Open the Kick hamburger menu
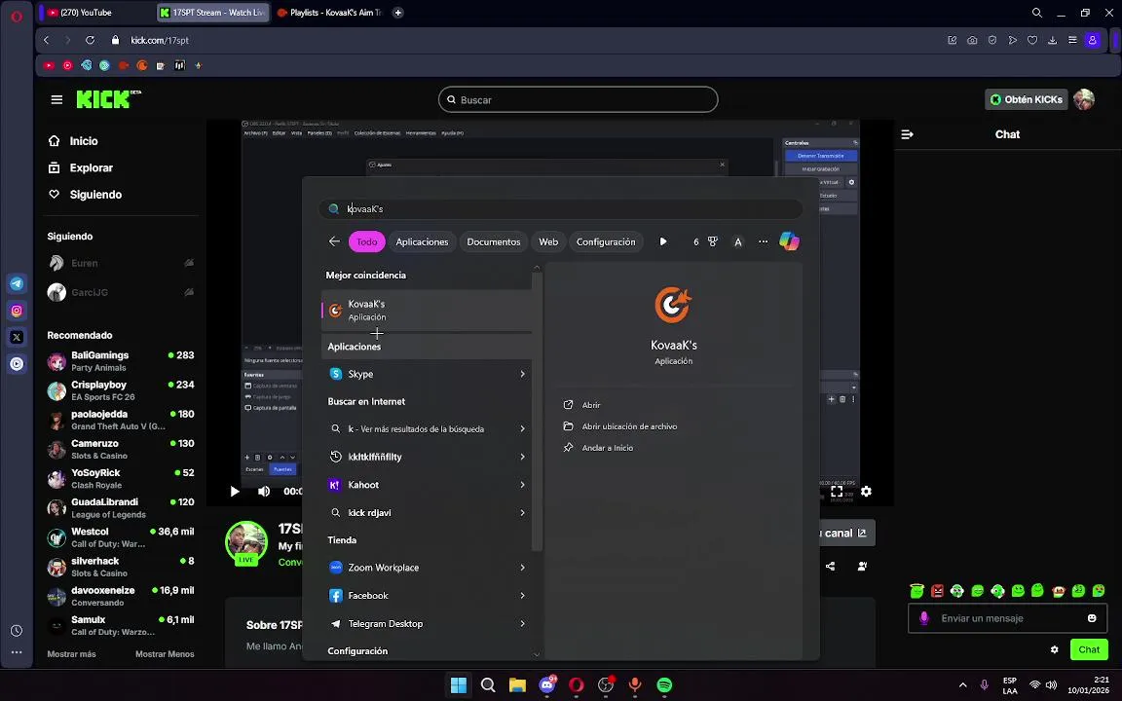Screen dimensions: 1122x701 (56, 99)
